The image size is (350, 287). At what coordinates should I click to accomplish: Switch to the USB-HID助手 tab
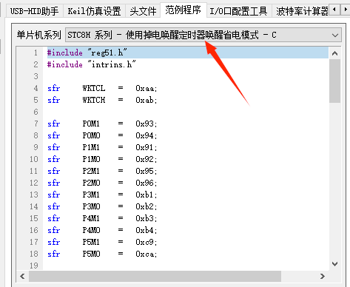click(34, 11)
